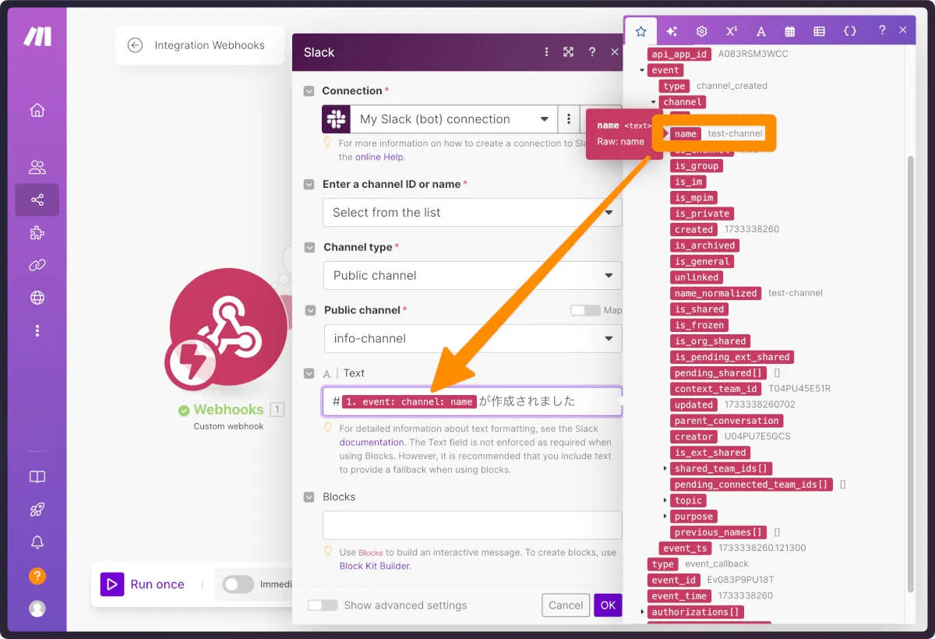Click the Blocks input field

click(x=472, y=525)
